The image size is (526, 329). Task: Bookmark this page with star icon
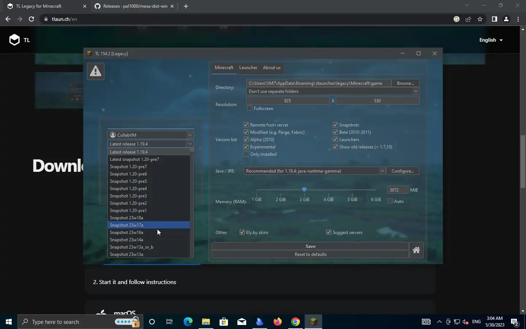pyautogui.click(x=480, y=19)
